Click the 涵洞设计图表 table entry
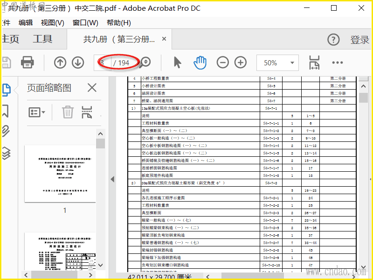 pos(153,93)
